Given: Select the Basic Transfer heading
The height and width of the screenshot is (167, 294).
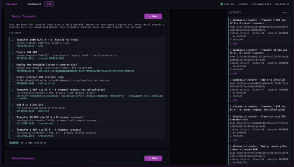Looking at the screenshot, I should (x=24, y=16).
